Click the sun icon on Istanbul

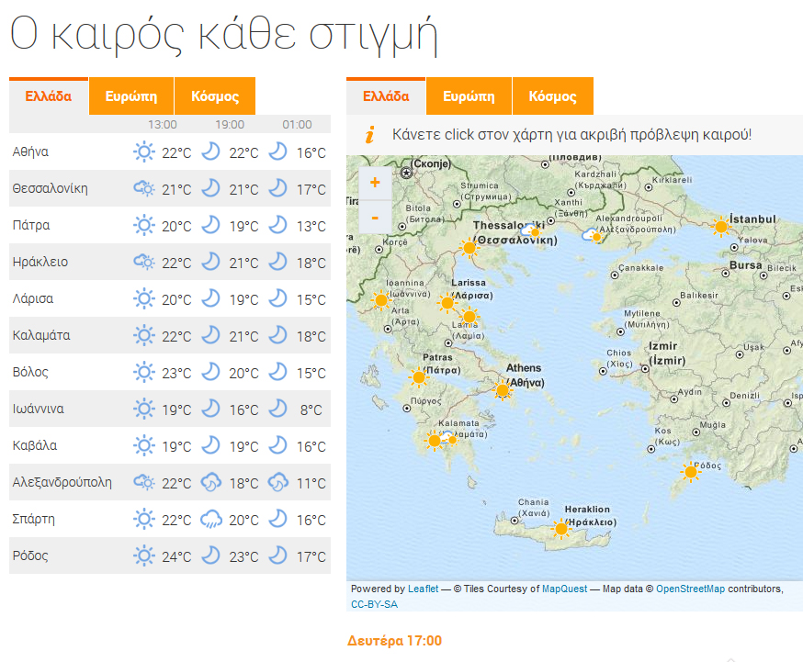[721, 226]
